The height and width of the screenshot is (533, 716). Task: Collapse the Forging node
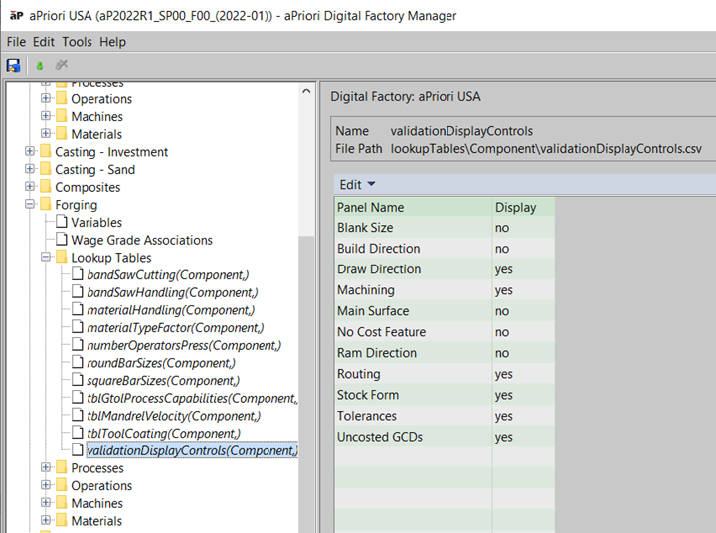coord(29,204)
